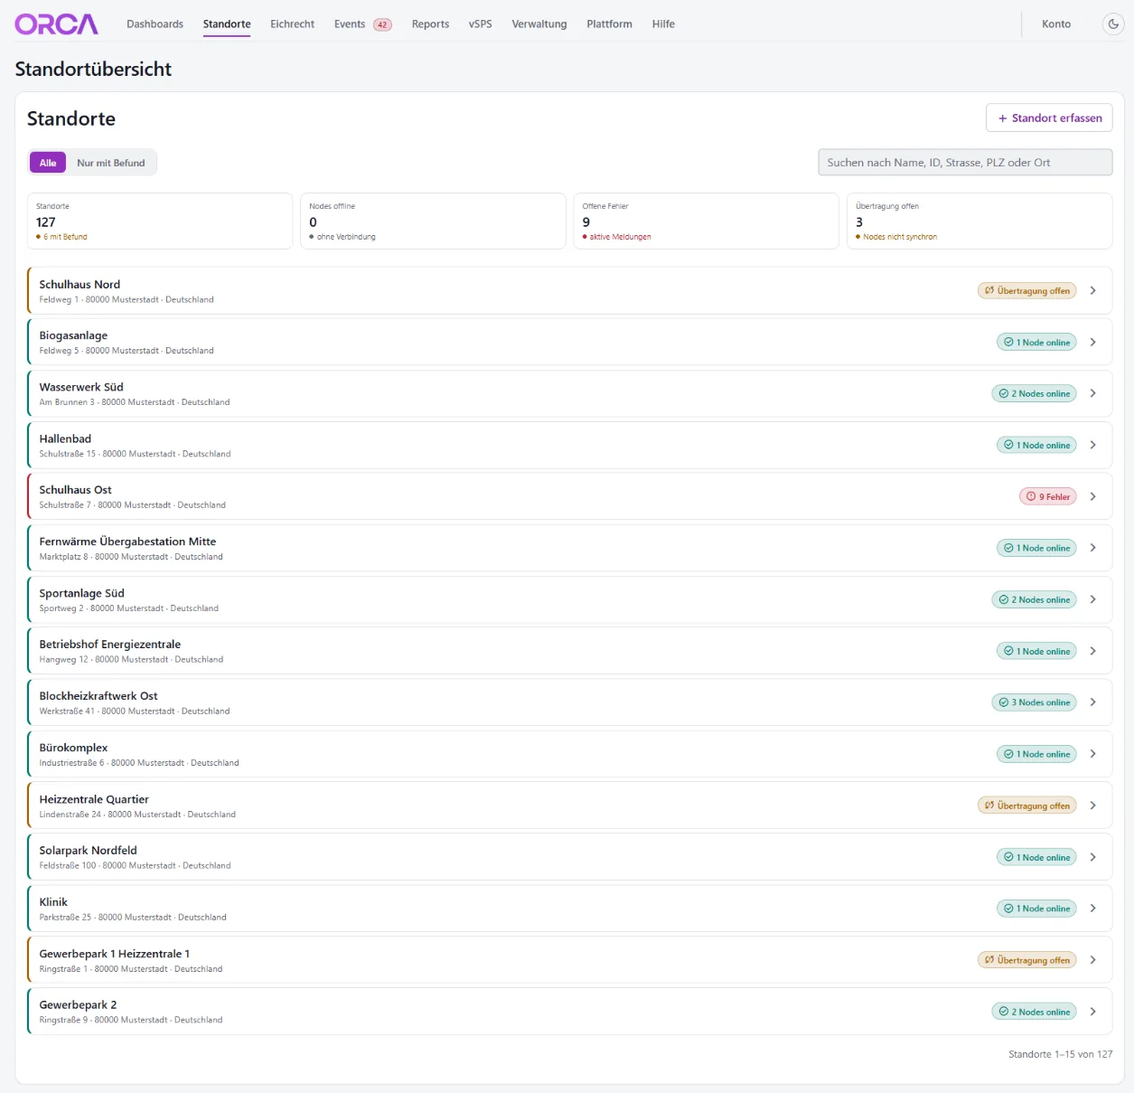Open the Plattform menu
1134x1093 pixels.
click(609, 24)
